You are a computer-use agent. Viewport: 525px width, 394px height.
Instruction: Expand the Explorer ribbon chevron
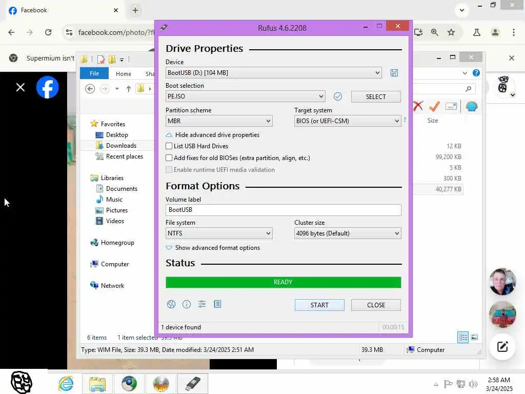(x=465, y=73)
